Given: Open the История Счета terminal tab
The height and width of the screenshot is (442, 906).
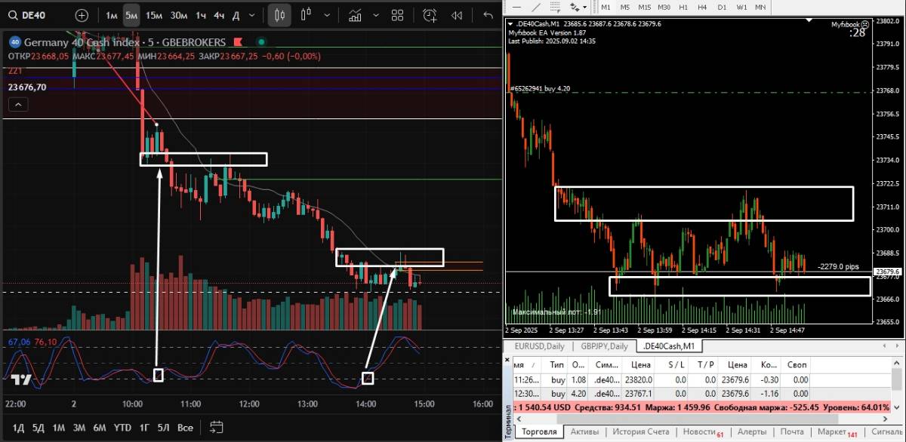Looking at the screenshot, I should [x=639, y=431].
